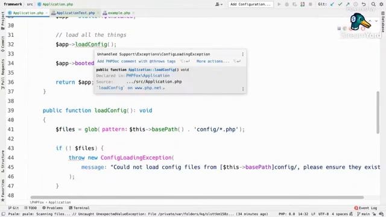Open the popup's top three-dot menu
This screenshot has height=217, width=386.
(x=242, y=54)
